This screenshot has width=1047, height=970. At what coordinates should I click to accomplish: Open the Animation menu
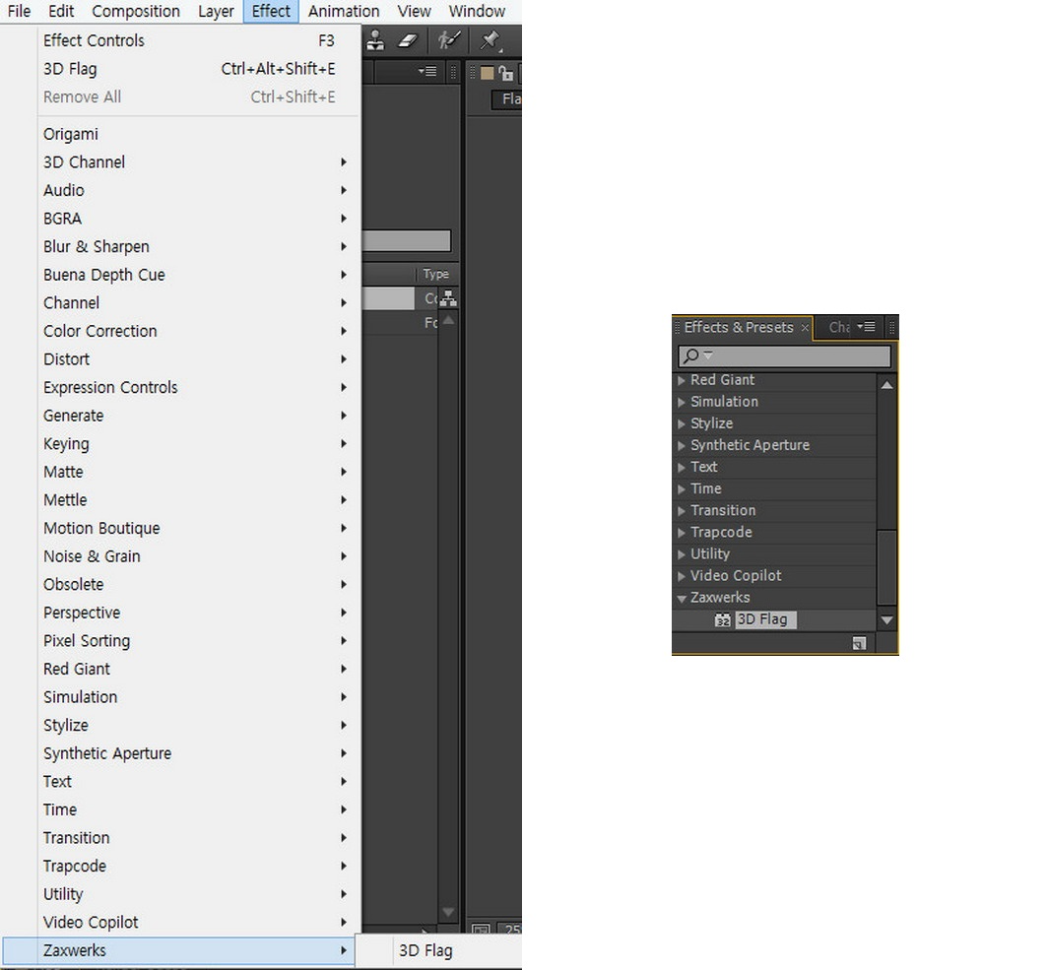coord(343,12)
